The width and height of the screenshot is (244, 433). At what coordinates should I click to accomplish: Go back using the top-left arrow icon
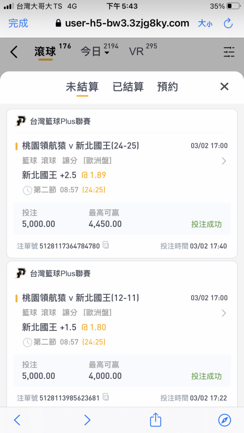[14, 52]
